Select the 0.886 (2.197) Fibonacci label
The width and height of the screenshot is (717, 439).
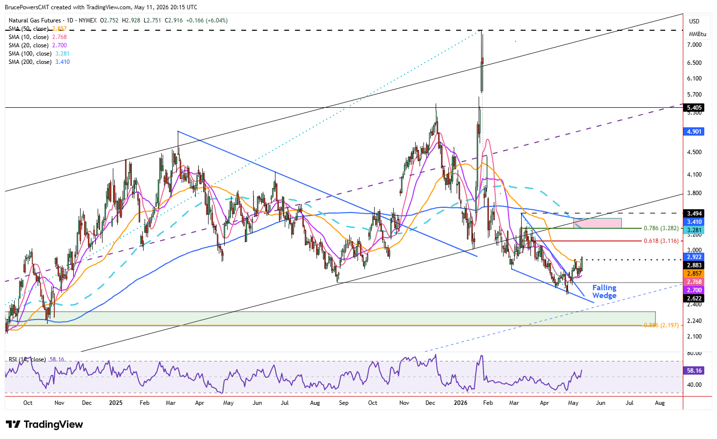(x=661, y=325)
